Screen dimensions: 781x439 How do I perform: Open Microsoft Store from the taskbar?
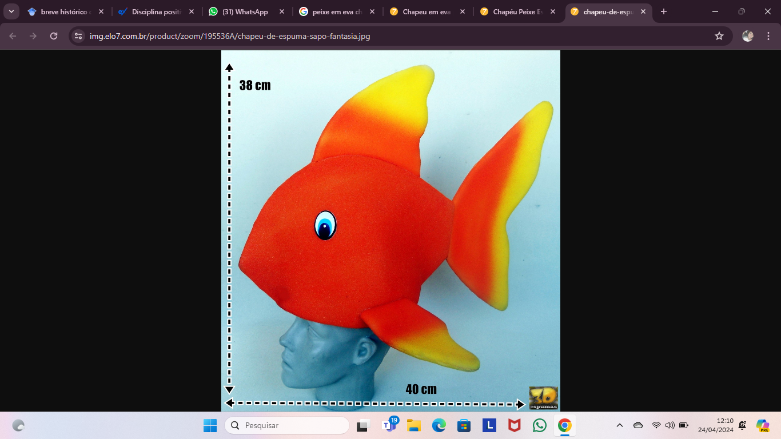pyautogui.click(x=464, y=425)
